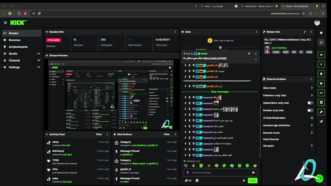Open Activity Feed three-dot menu

107,134
